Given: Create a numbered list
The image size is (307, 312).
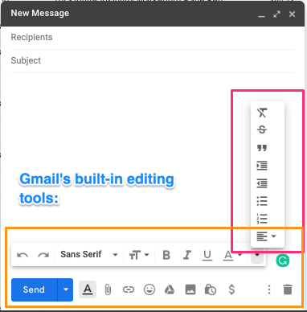Looking at the screenshot, I should (262, 219).
